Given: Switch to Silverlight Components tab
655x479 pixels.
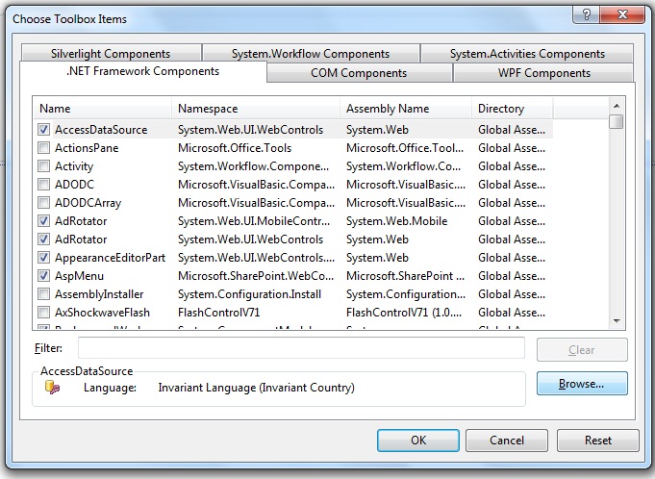Looking at the screenshot, I should click(x=111, y=54).
